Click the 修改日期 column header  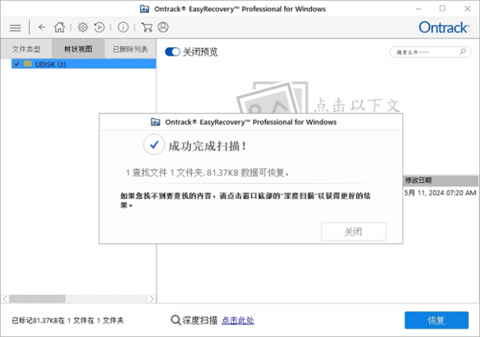coord(441,180)
